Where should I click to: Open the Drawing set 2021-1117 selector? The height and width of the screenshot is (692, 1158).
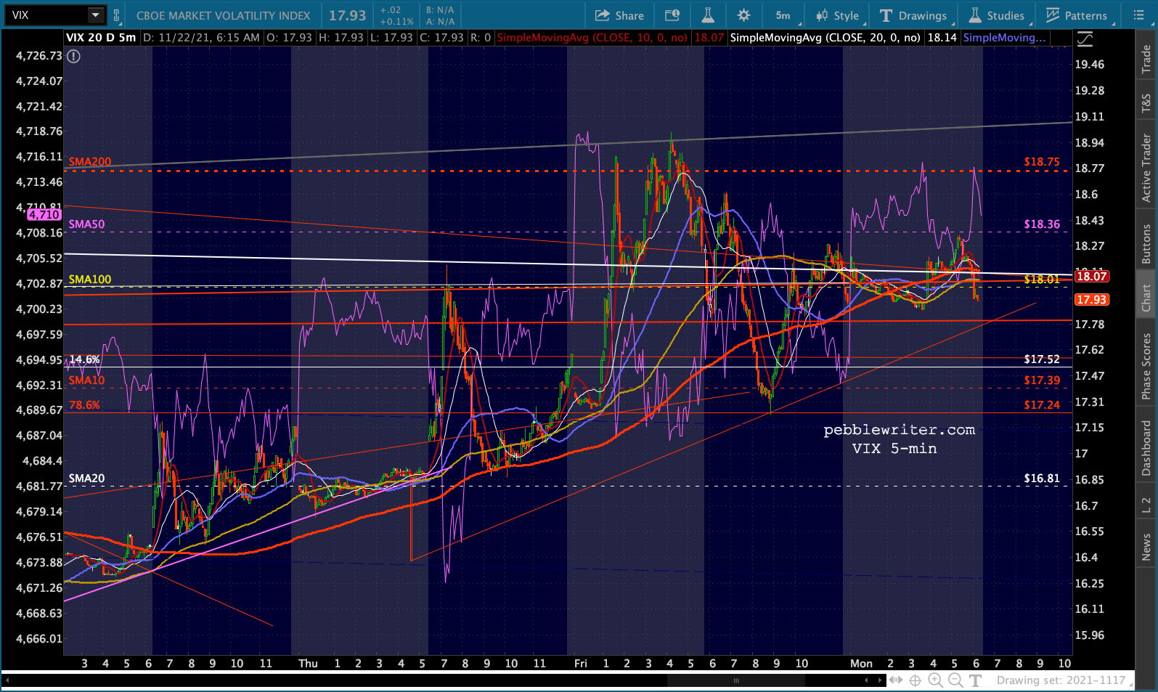tap(1061, 680)
